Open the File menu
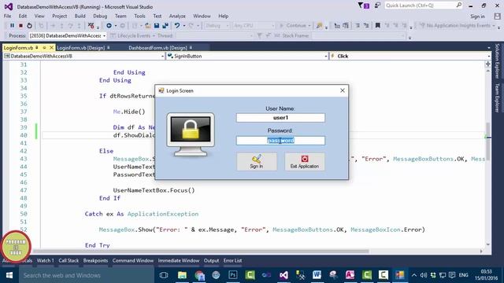This screenshot has height=283, width=504. pos(7,16)
